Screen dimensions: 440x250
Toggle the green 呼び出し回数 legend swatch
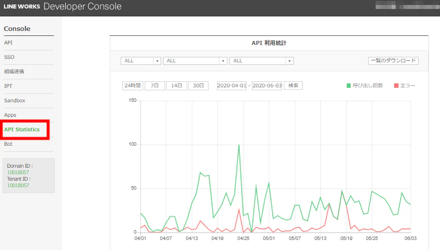(349, 85)
